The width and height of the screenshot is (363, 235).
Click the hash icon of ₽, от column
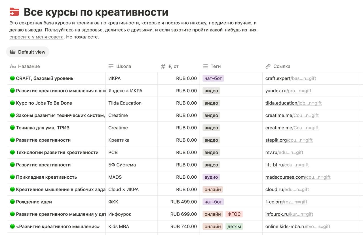tap(163, 66)
